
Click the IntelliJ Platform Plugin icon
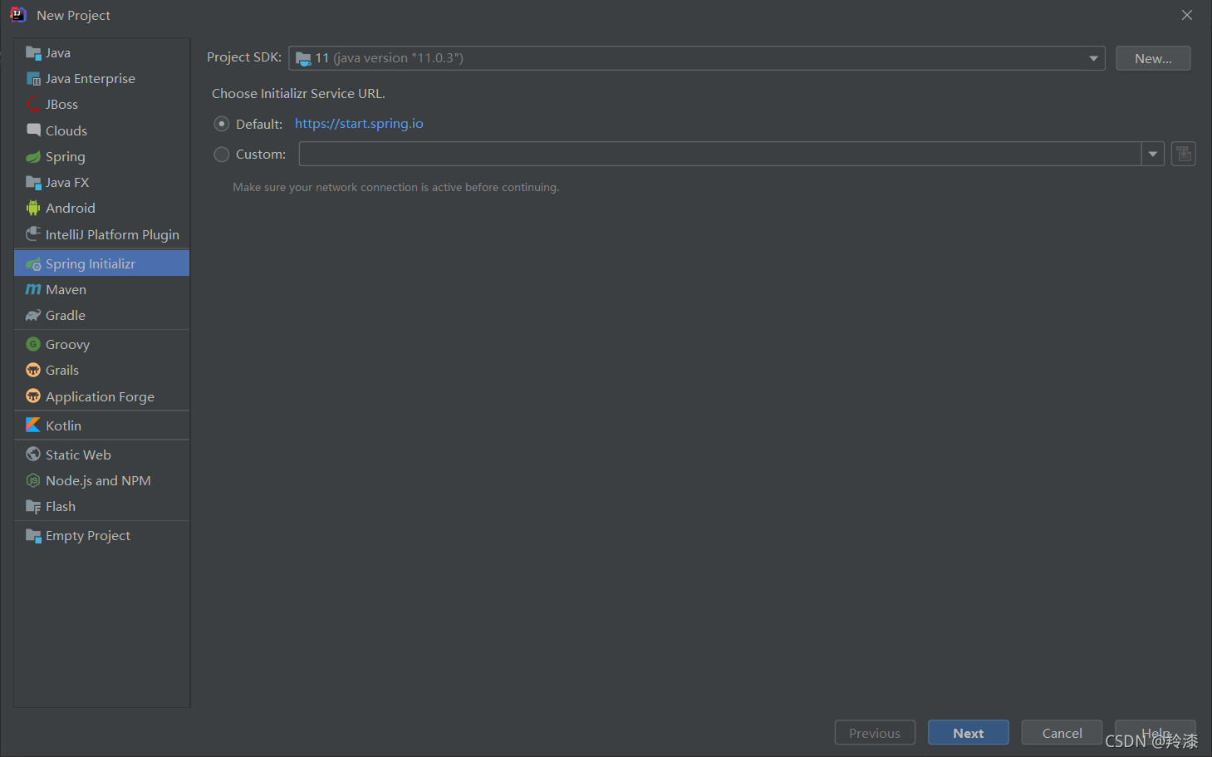point(33,234)
